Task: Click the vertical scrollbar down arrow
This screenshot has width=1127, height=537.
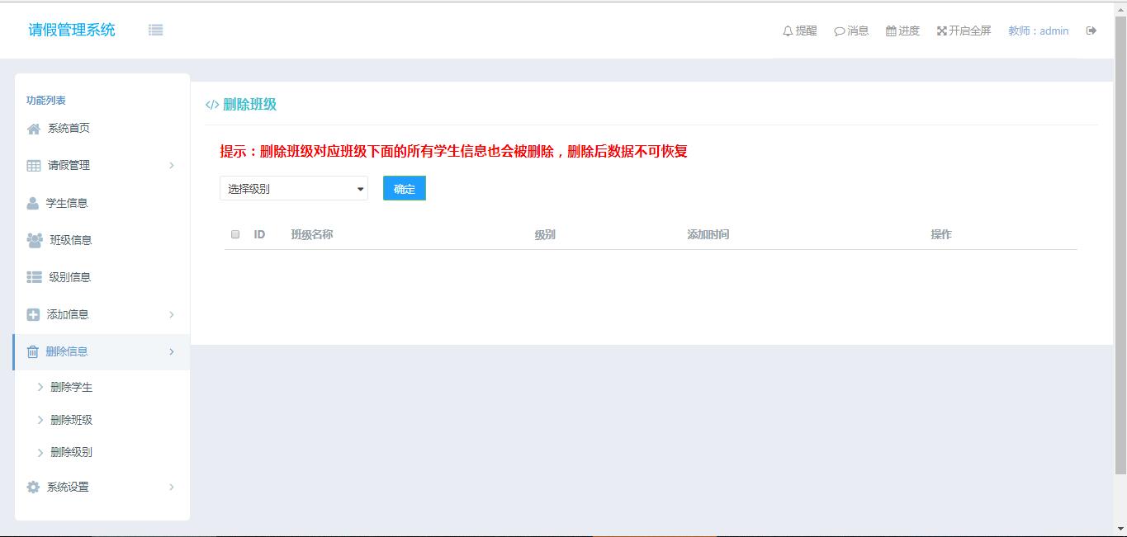Action: tap(1120, 529)
